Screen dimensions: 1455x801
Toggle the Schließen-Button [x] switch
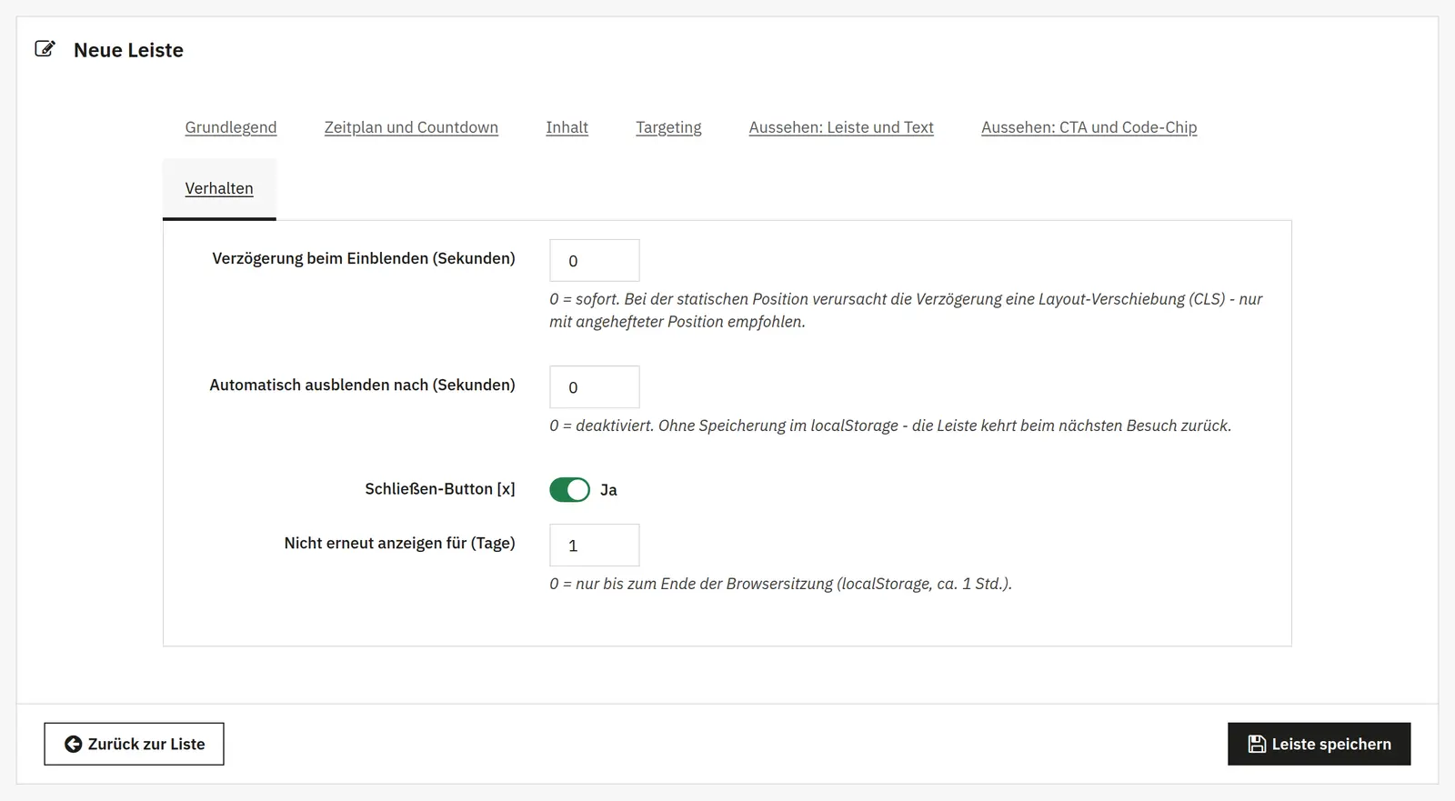click(569, 490)
